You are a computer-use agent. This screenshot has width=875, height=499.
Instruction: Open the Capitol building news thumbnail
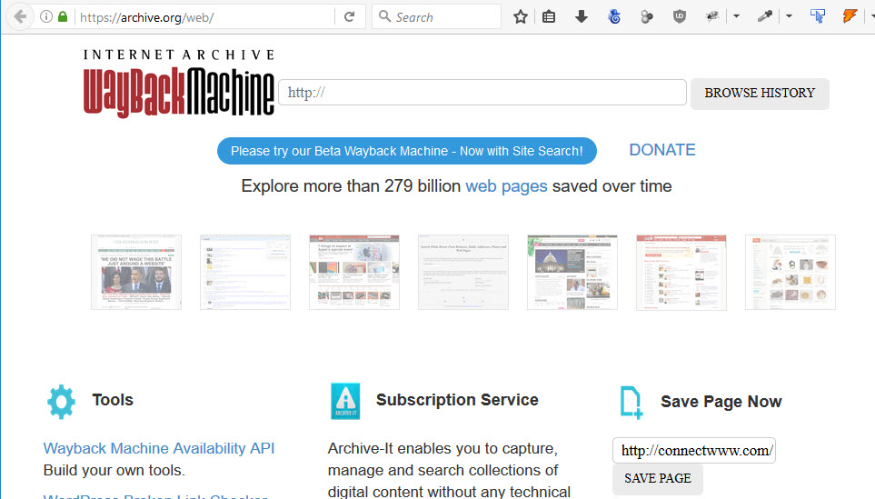(x=572, y=272)
